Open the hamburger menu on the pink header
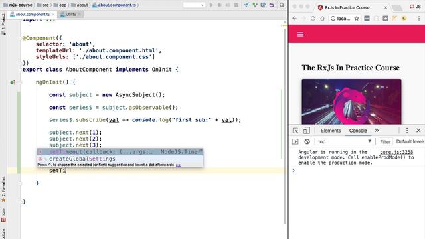Image resolution: width=425 pixels, height=239 pixels. (300, 35)
